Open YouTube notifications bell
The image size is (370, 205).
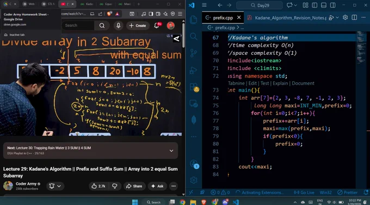pyautogui.click(x=157, y=25)
